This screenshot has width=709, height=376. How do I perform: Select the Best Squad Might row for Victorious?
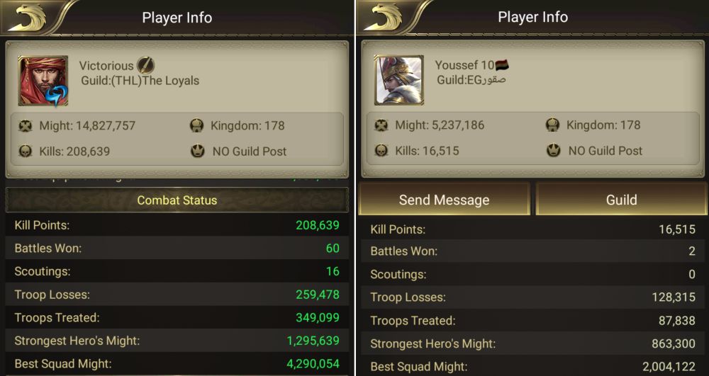tap(177, 363)
